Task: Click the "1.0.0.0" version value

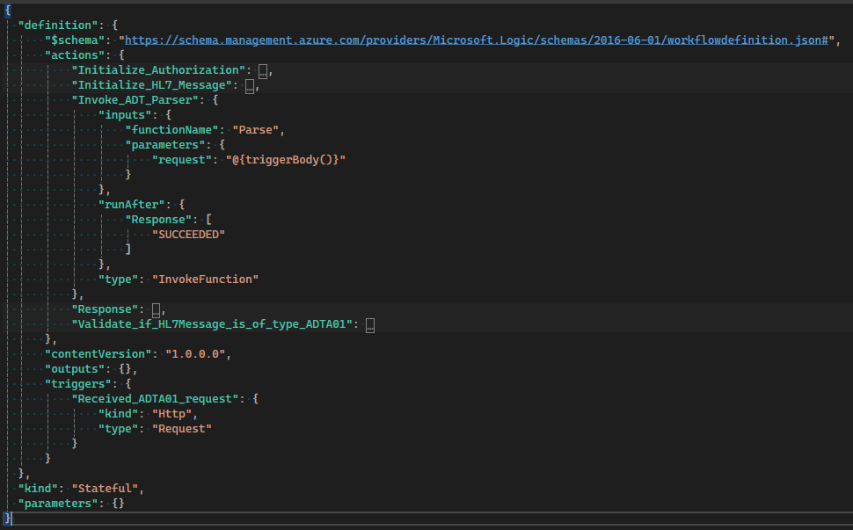Action: (x=195, y=354)
